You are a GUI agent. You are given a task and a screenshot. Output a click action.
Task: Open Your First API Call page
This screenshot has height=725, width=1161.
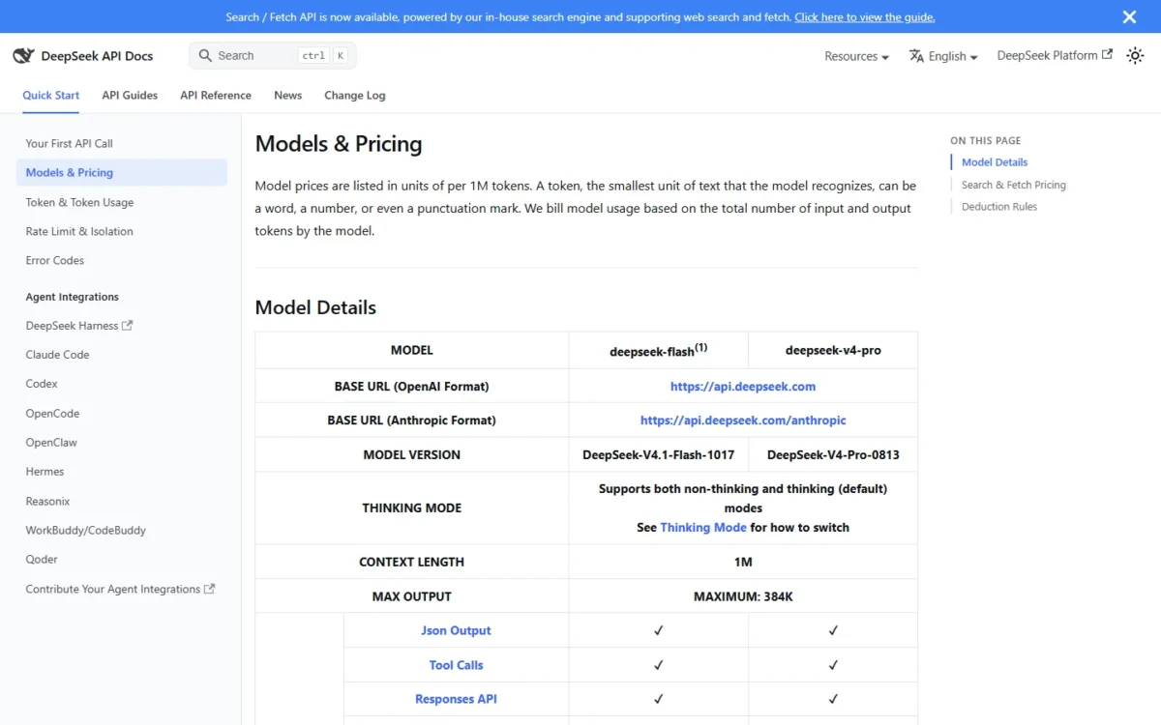click(x=122, y=143)
